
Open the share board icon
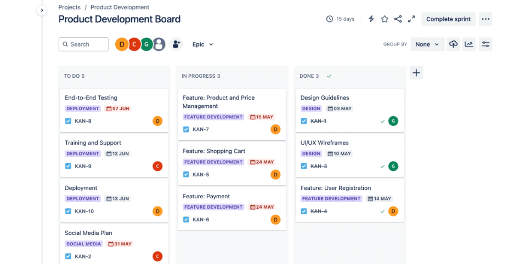point(398,19)
